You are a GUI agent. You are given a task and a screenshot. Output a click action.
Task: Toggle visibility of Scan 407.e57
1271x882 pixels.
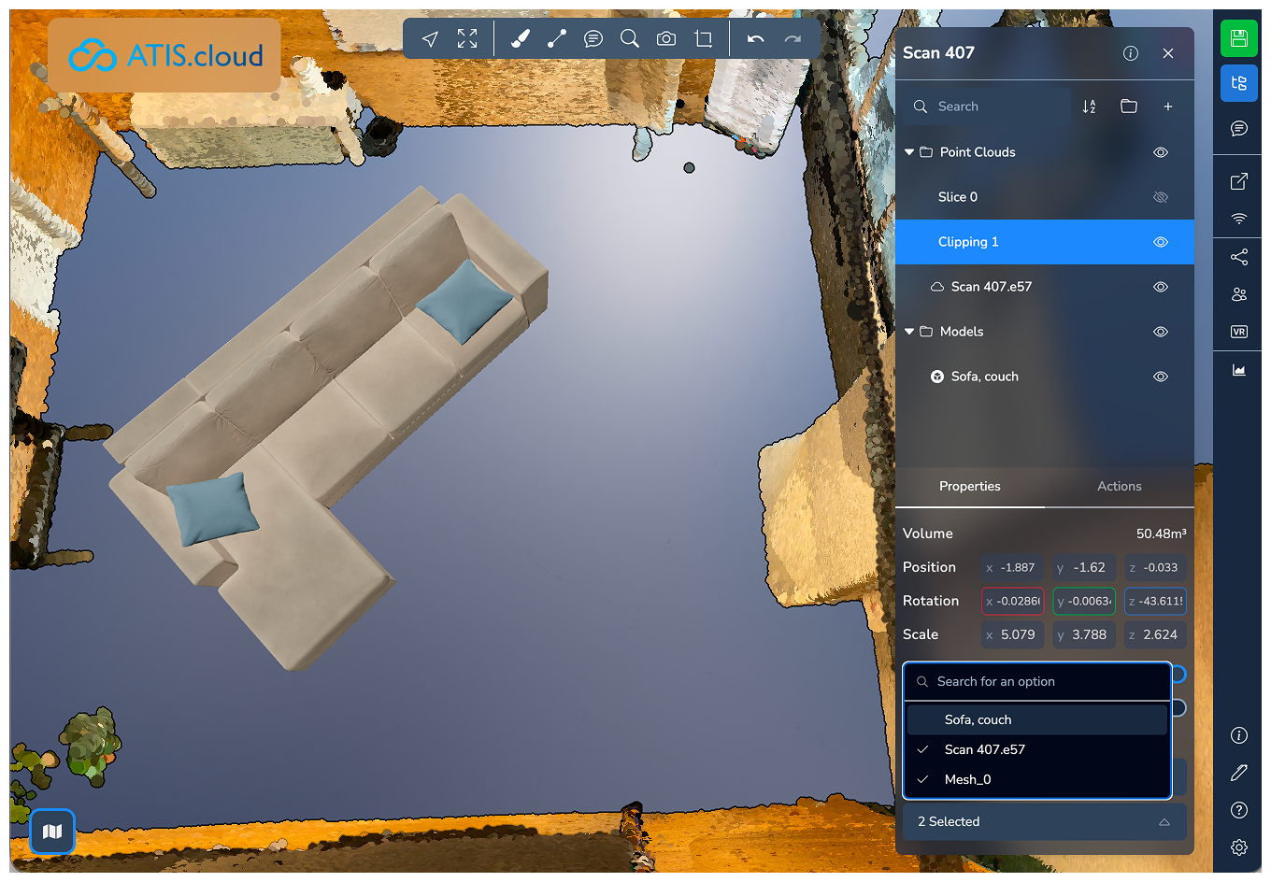[x=1161, y=287]
